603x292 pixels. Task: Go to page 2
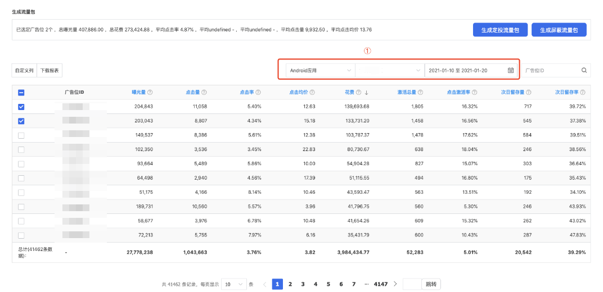[290, 284]
